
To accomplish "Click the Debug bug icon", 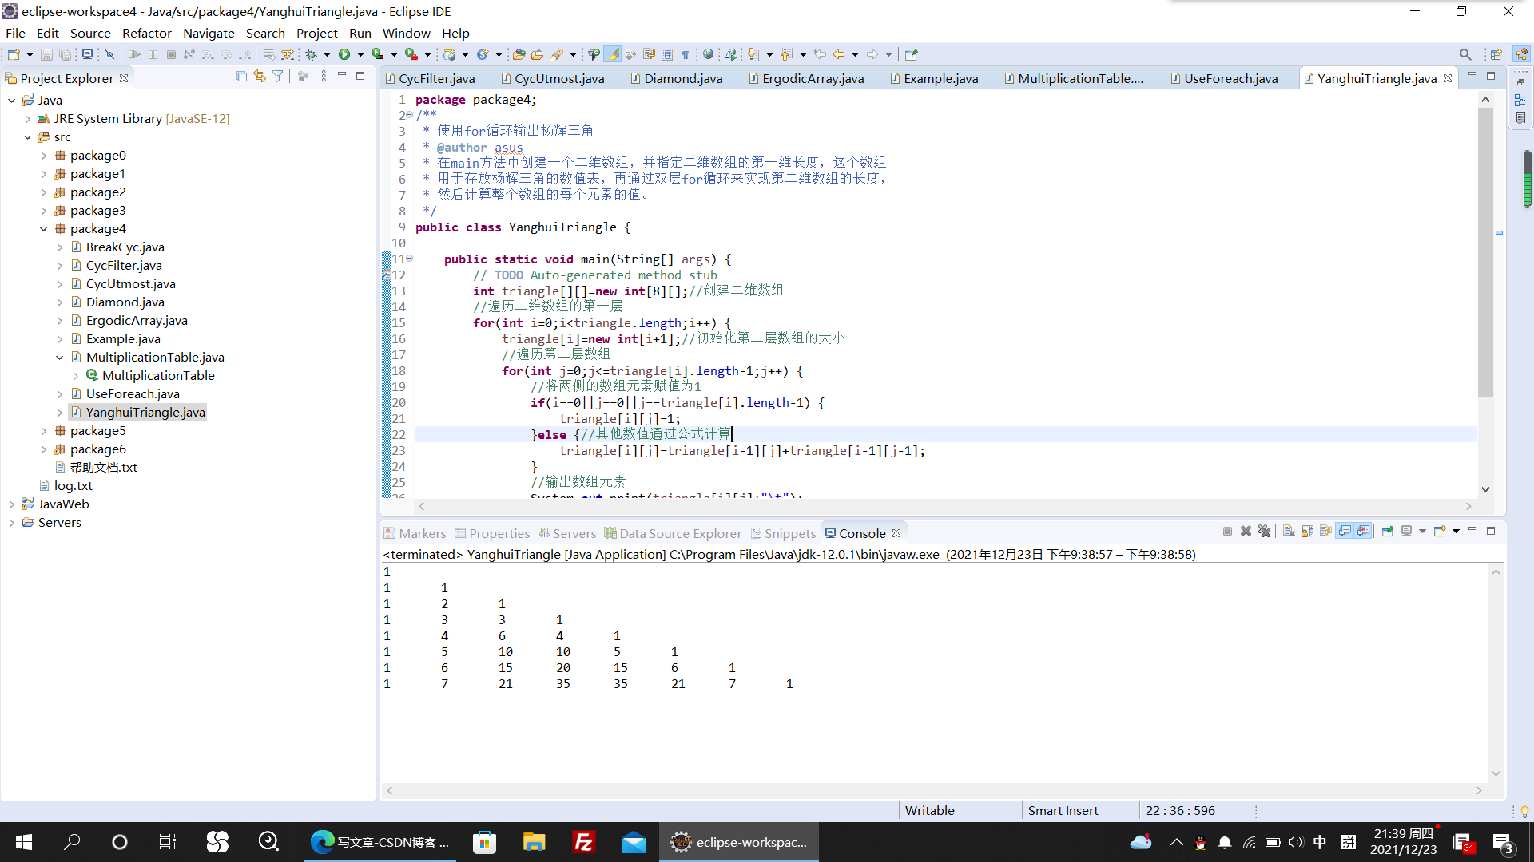I will coord(312,54).
